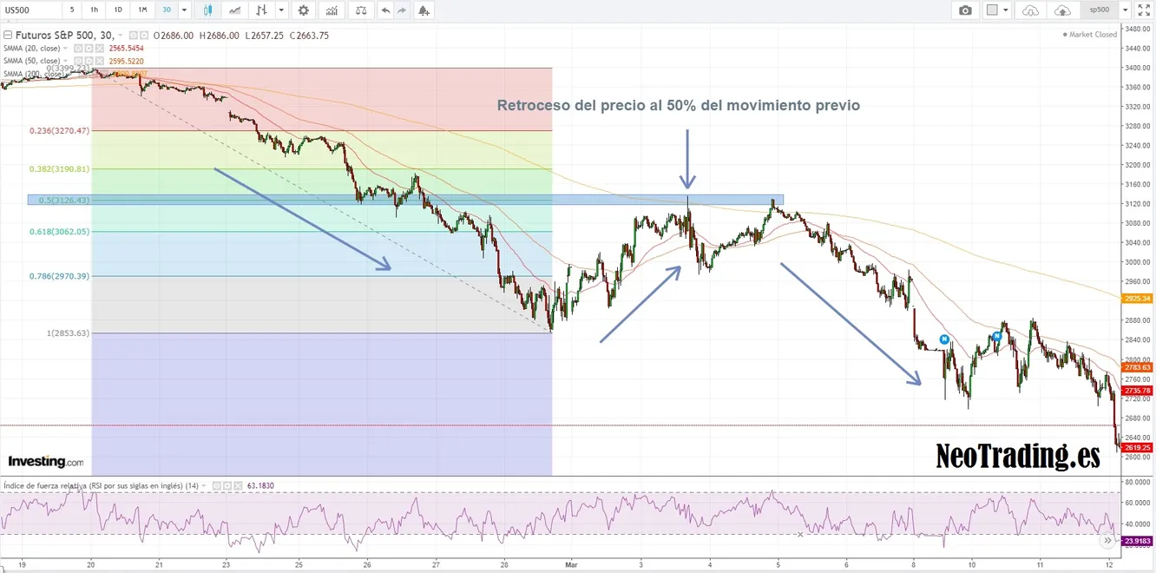Switch to the line chart style icon

[x=233, y=10]
